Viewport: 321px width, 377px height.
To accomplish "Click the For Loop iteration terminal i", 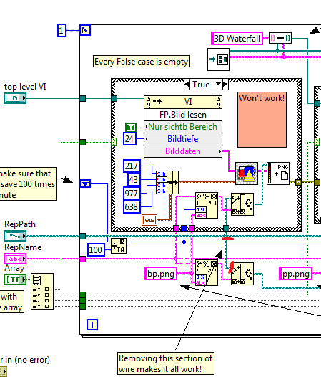I will coord(92,325).
